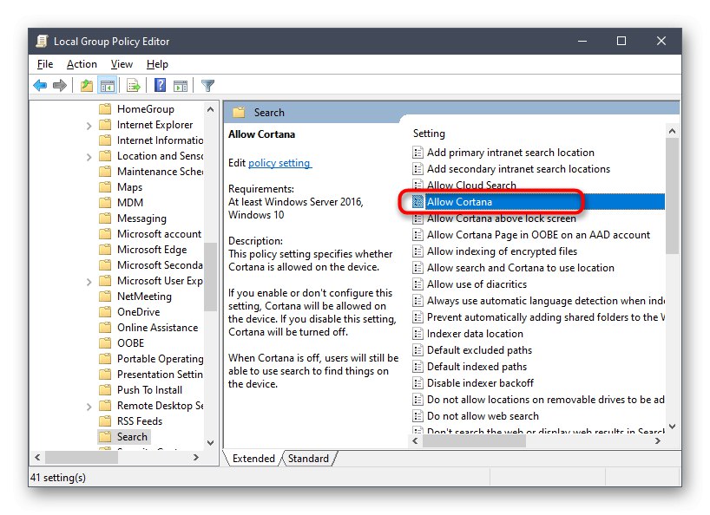Click the settings list scroll right arrow
Viewport: 710px width, 515px height.
657,440
